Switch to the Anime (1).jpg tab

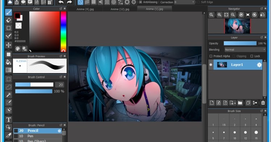[x=154, y=9]
